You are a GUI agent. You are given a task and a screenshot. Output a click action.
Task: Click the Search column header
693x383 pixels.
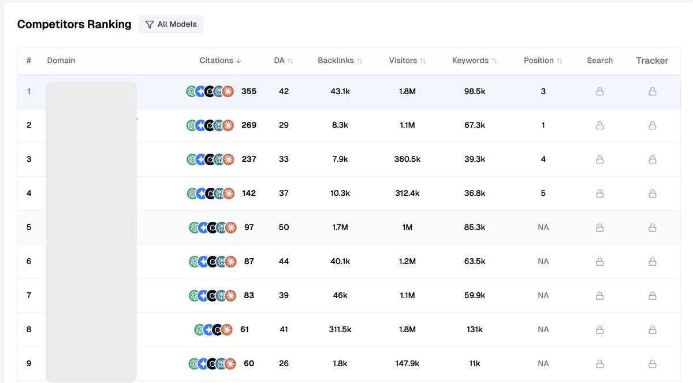coord(599,61)
